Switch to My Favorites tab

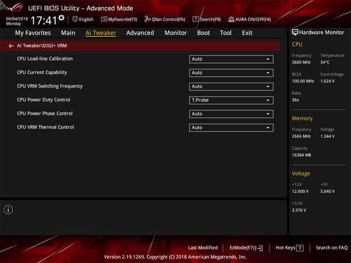tap(33, 33)
